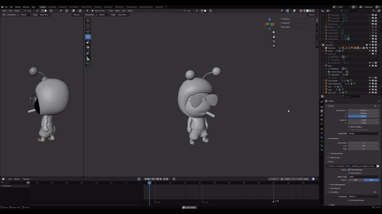Toggle auto keying record button

click(139, 179)
